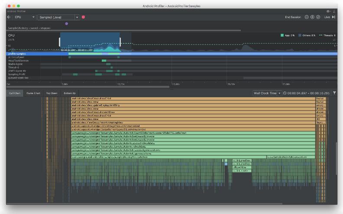This screenshot has height=214, width=343.
Task: Click the CircleImageView.onAnimationEnd call bar
Action: pyautogui.click(x=193, y=126)
